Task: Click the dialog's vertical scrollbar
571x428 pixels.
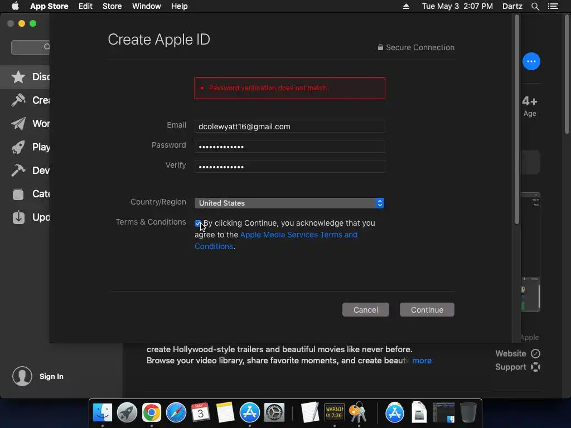Action: click(x=516, y=119)
